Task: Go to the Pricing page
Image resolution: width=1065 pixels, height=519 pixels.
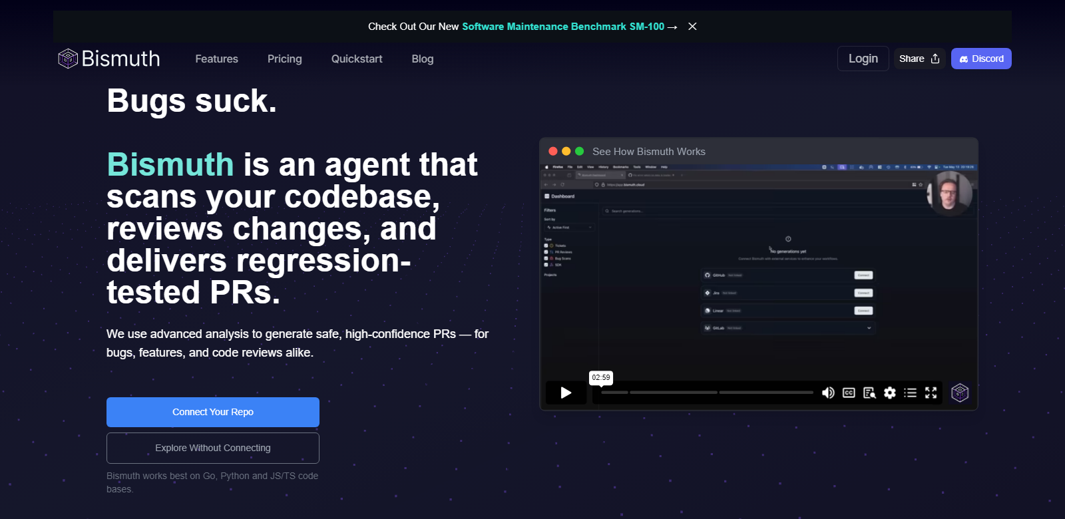Action: (285, 59)
